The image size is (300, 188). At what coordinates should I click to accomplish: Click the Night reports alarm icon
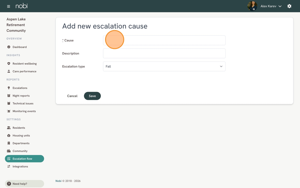point(9,96)
